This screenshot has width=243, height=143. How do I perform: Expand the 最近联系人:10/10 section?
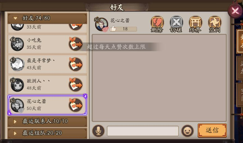[x=47, y=121]
